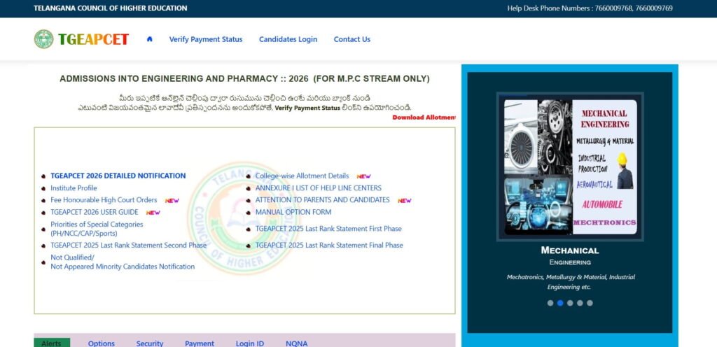Click the TGEAPCET wordmark text

[93, 39]
